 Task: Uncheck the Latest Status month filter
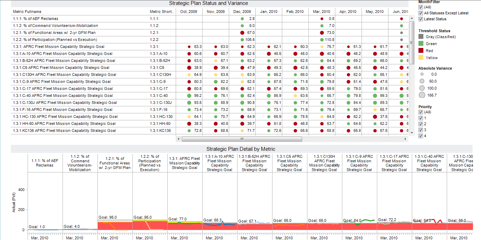tap(421, 19)
